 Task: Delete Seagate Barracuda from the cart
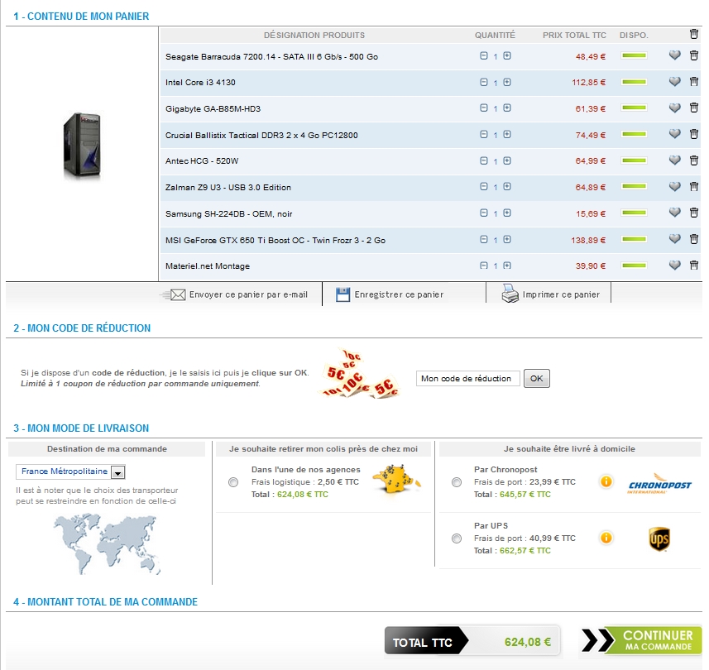pyautogui.click(x=693, y=55)
